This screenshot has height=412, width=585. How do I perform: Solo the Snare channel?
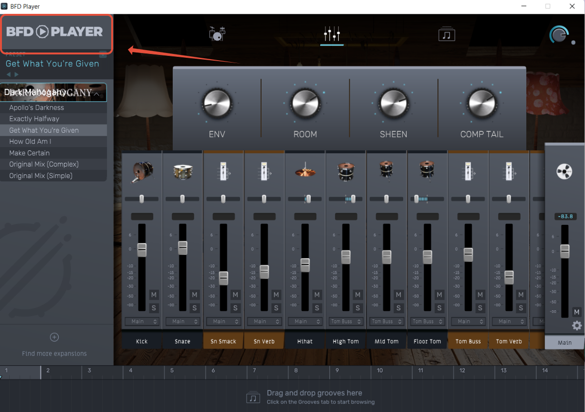[195, 308]
